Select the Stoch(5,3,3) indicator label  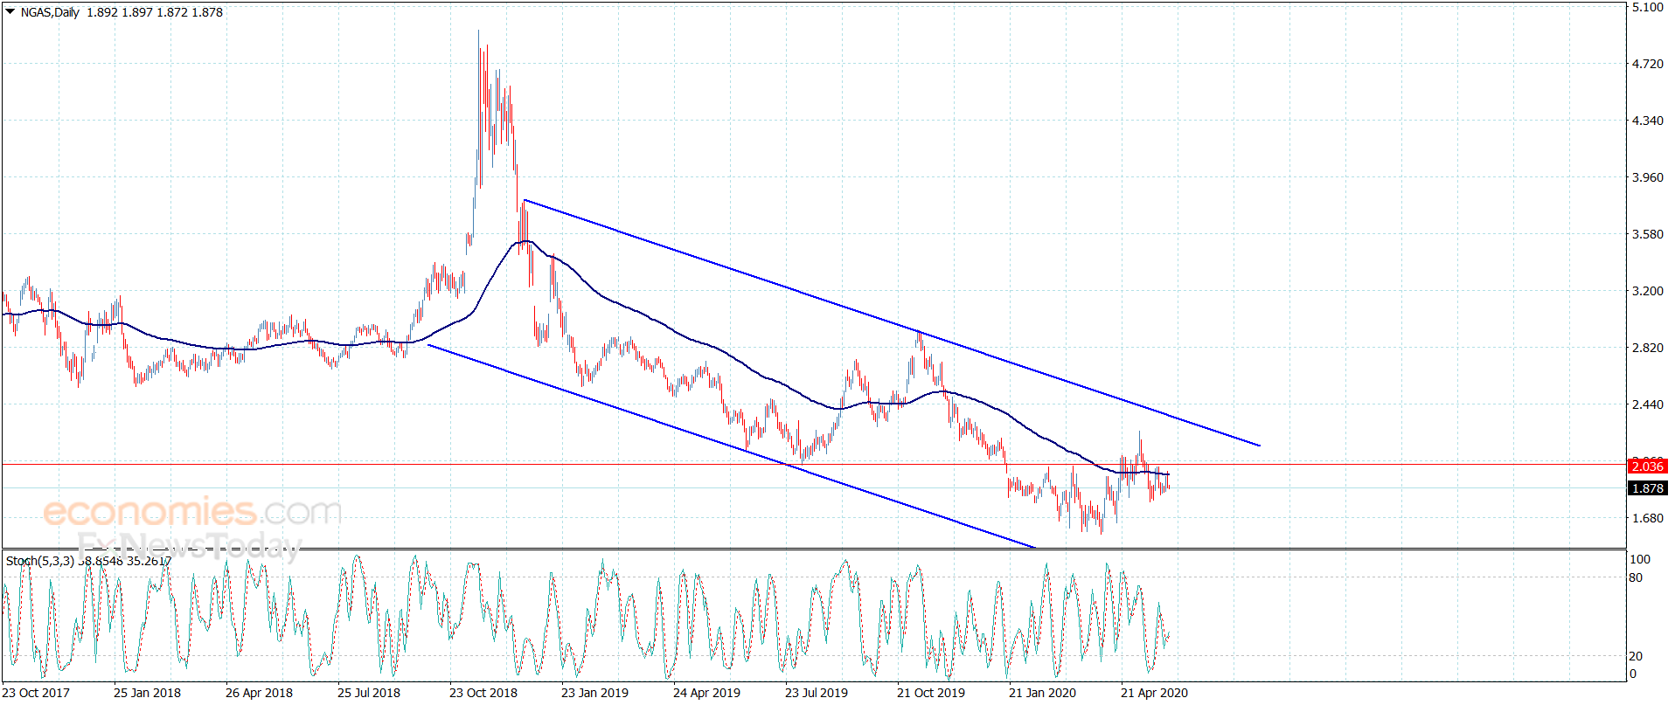(x=40, y=561)
